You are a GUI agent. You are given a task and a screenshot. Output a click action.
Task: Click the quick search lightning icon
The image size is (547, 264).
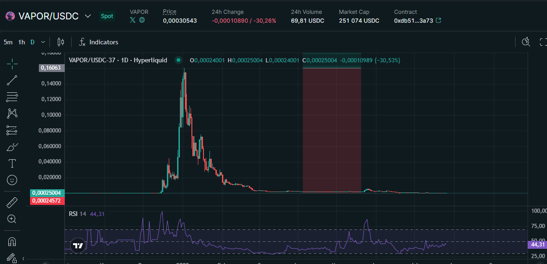(526, 42)
